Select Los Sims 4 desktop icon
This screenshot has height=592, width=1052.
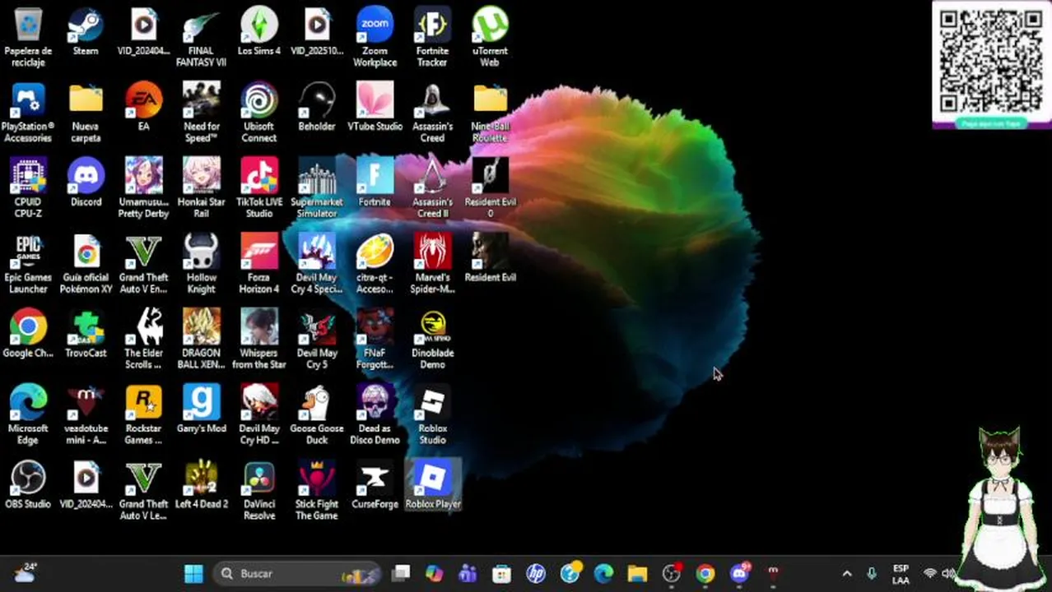coord(259,33)
